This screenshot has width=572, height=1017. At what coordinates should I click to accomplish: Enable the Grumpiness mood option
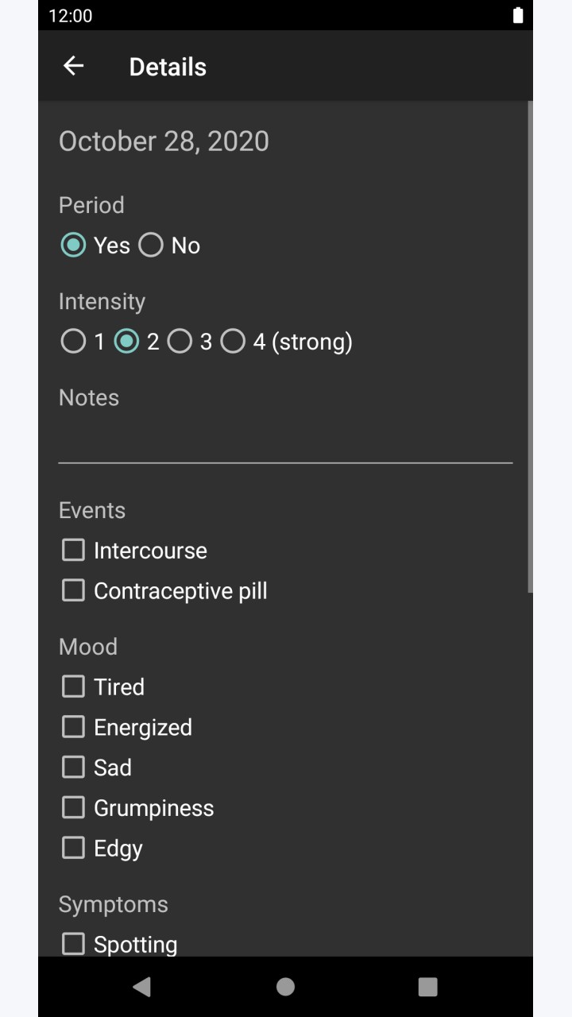point(137,808)
